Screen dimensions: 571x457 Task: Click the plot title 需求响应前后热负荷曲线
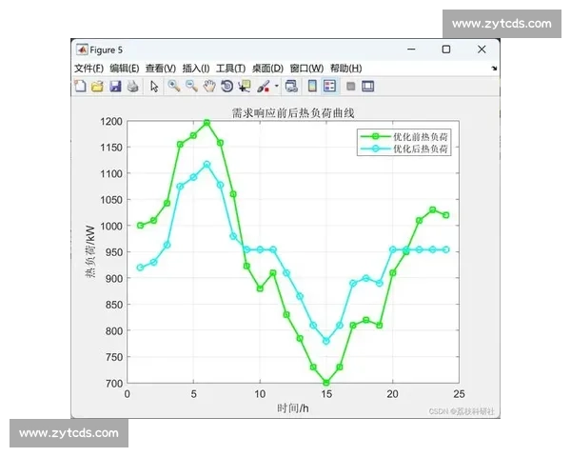click(x=293, y=113)
